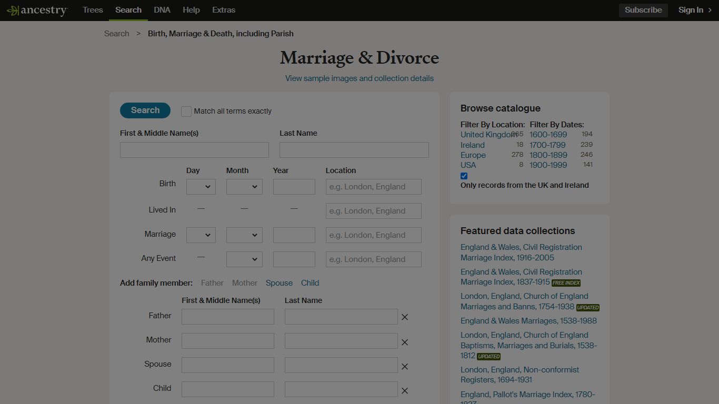Filter by dates 1600-1699

pos(548,135)
